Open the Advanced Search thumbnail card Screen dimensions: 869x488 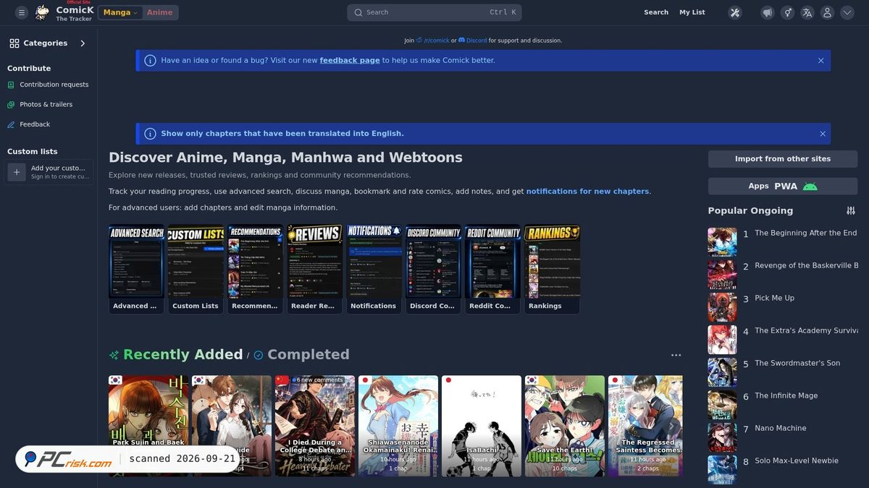[137, 269]
